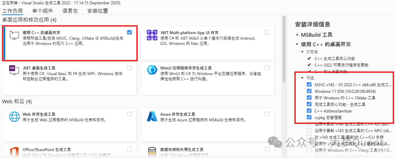Switch to the 单个组件 tab

click(x=43, y=11)
